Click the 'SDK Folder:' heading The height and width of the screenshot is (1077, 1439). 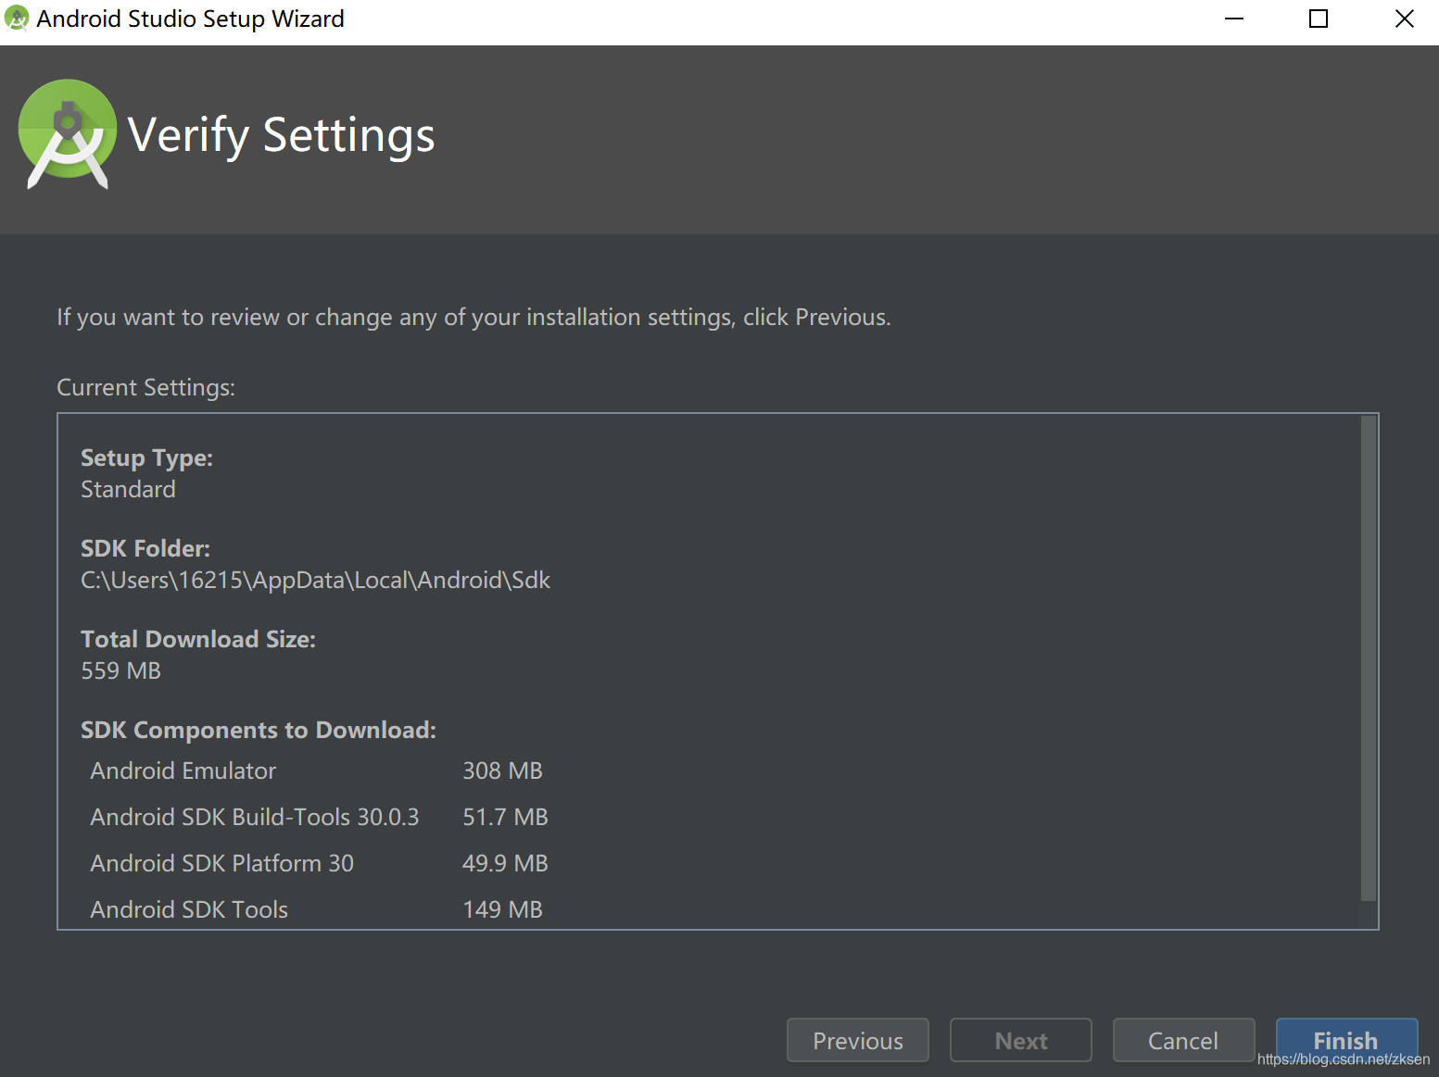[x=145, y=548]
